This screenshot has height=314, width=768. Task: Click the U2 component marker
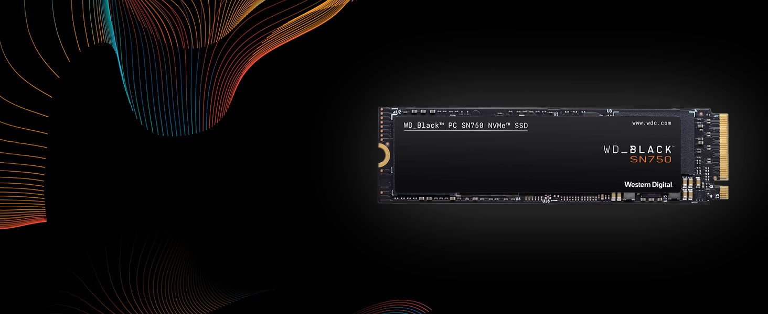pos(397,111)
